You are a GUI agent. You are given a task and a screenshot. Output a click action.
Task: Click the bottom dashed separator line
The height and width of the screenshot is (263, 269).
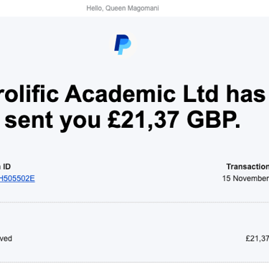tap(134, 262)
